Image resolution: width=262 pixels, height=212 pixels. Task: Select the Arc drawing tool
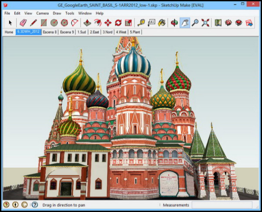74,23
